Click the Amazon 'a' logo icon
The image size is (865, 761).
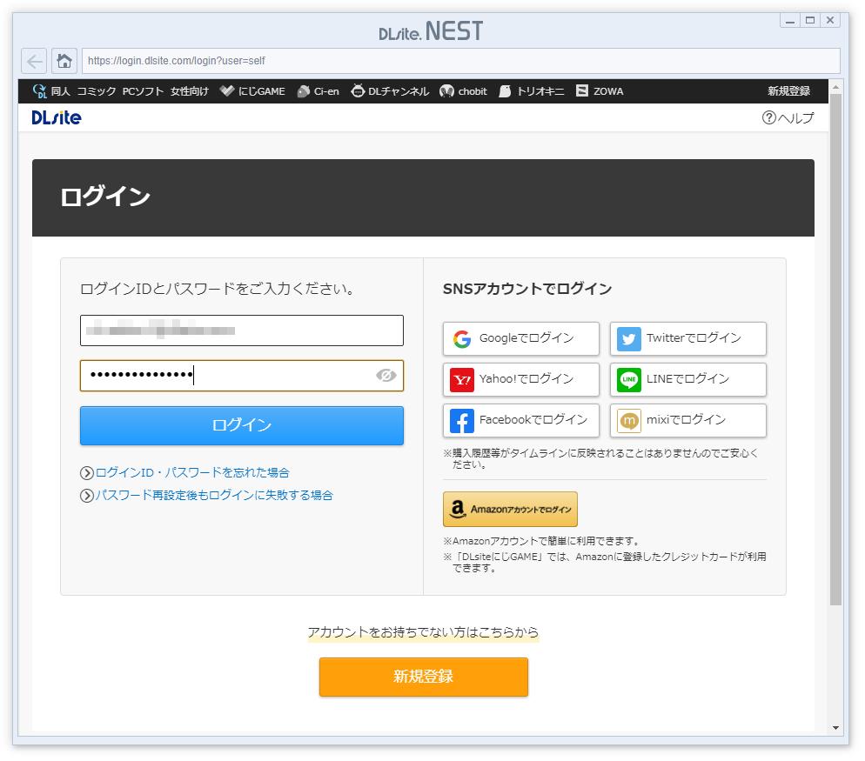[458, 509]
